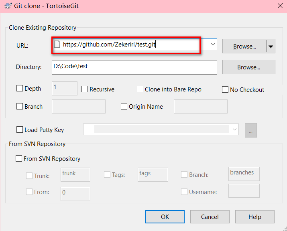This screenshot has height=231, width=287.
Task: Check the From SVN Repository checkbox
Action: (19, 158)
